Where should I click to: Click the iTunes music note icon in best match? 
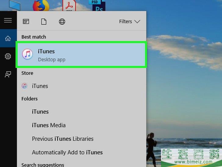coord(27,54)
